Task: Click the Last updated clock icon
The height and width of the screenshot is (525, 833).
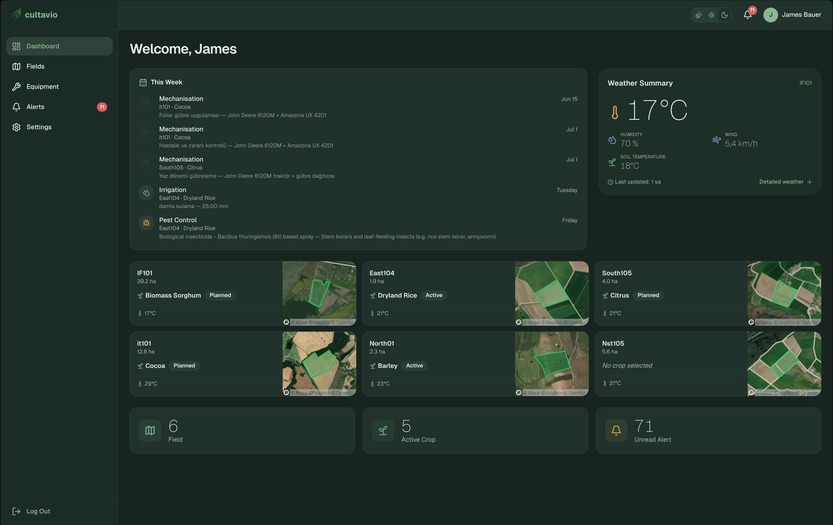Action: click(x=610, y=182)
